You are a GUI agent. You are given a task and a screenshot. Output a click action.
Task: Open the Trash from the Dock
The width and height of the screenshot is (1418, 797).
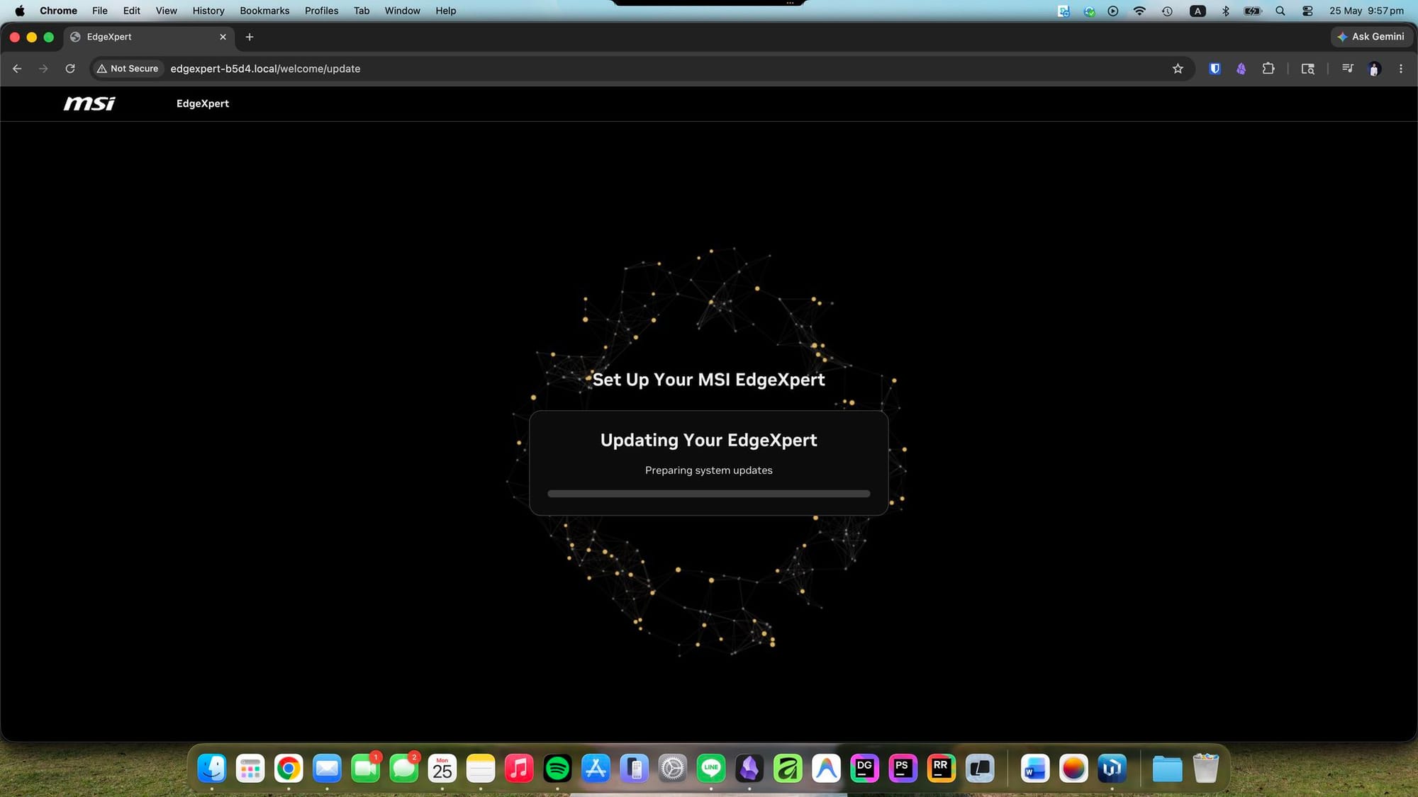(1205, 768)
